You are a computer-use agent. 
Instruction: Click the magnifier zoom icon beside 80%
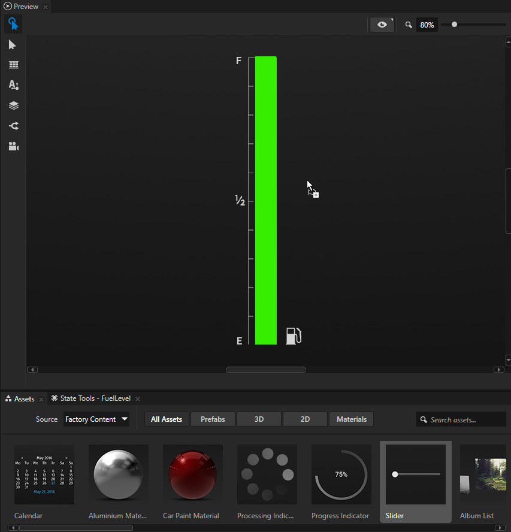(x=409, y=25)
